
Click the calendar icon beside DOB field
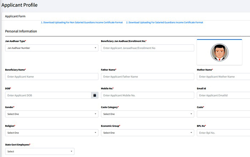[x=95, y=95]
